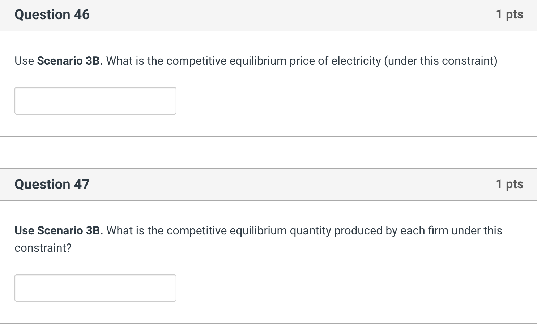Select the Question 47 header

click(x=52, y=184)
